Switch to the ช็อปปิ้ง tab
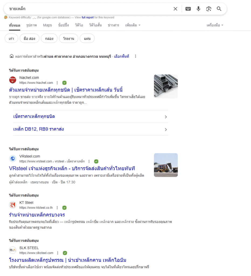The height and width of the screenshot is (276, 251). 64,25
